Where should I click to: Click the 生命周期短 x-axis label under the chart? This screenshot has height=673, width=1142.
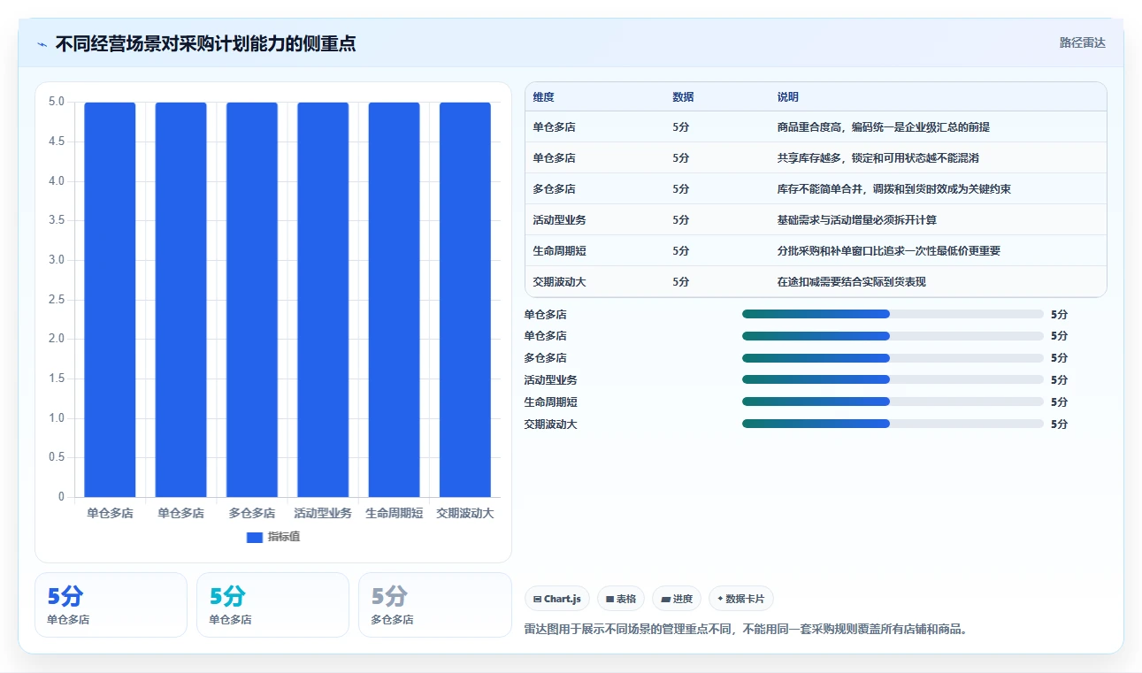click(395, 513)
